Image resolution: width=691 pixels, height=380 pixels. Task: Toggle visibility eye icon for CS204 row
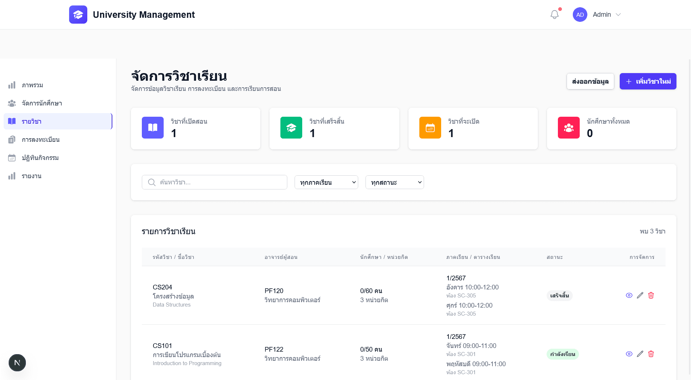click(x=629, y=295)
